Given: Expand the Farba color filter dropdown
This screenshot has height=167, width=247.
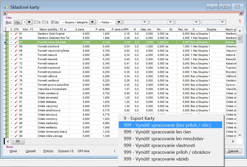Looking at the screenshot, I should click(119, 22).
